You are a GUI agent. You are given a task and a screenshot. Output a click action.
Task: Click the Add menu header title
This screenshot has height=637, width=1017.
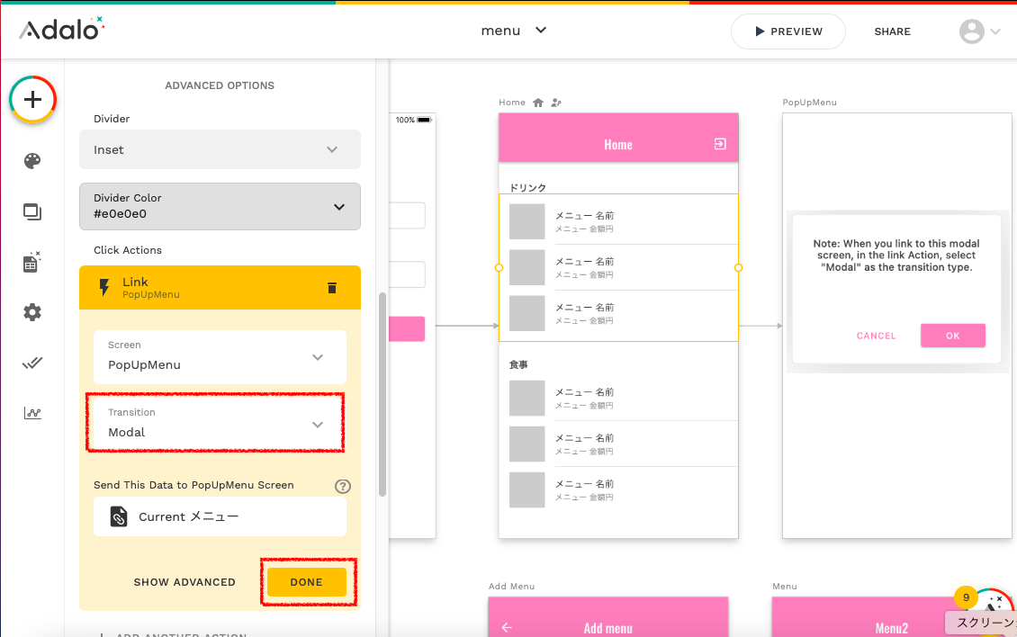(x=607, y=628)
